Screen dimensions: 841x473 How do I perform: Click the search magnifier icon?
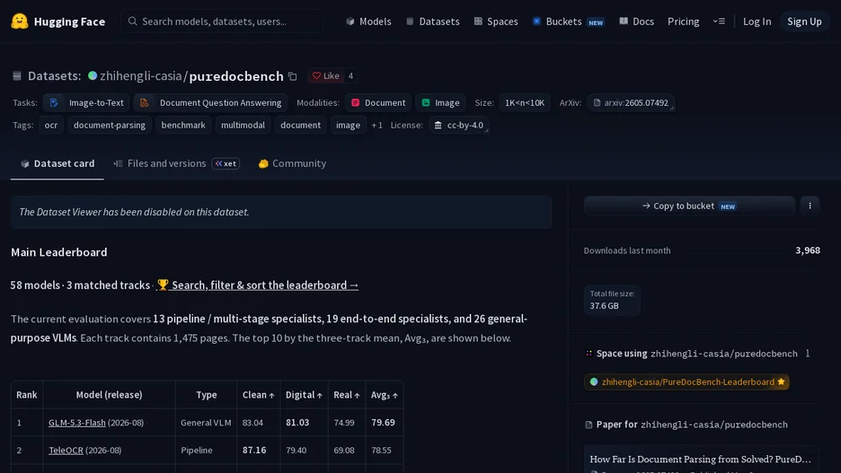pos(132,22)
